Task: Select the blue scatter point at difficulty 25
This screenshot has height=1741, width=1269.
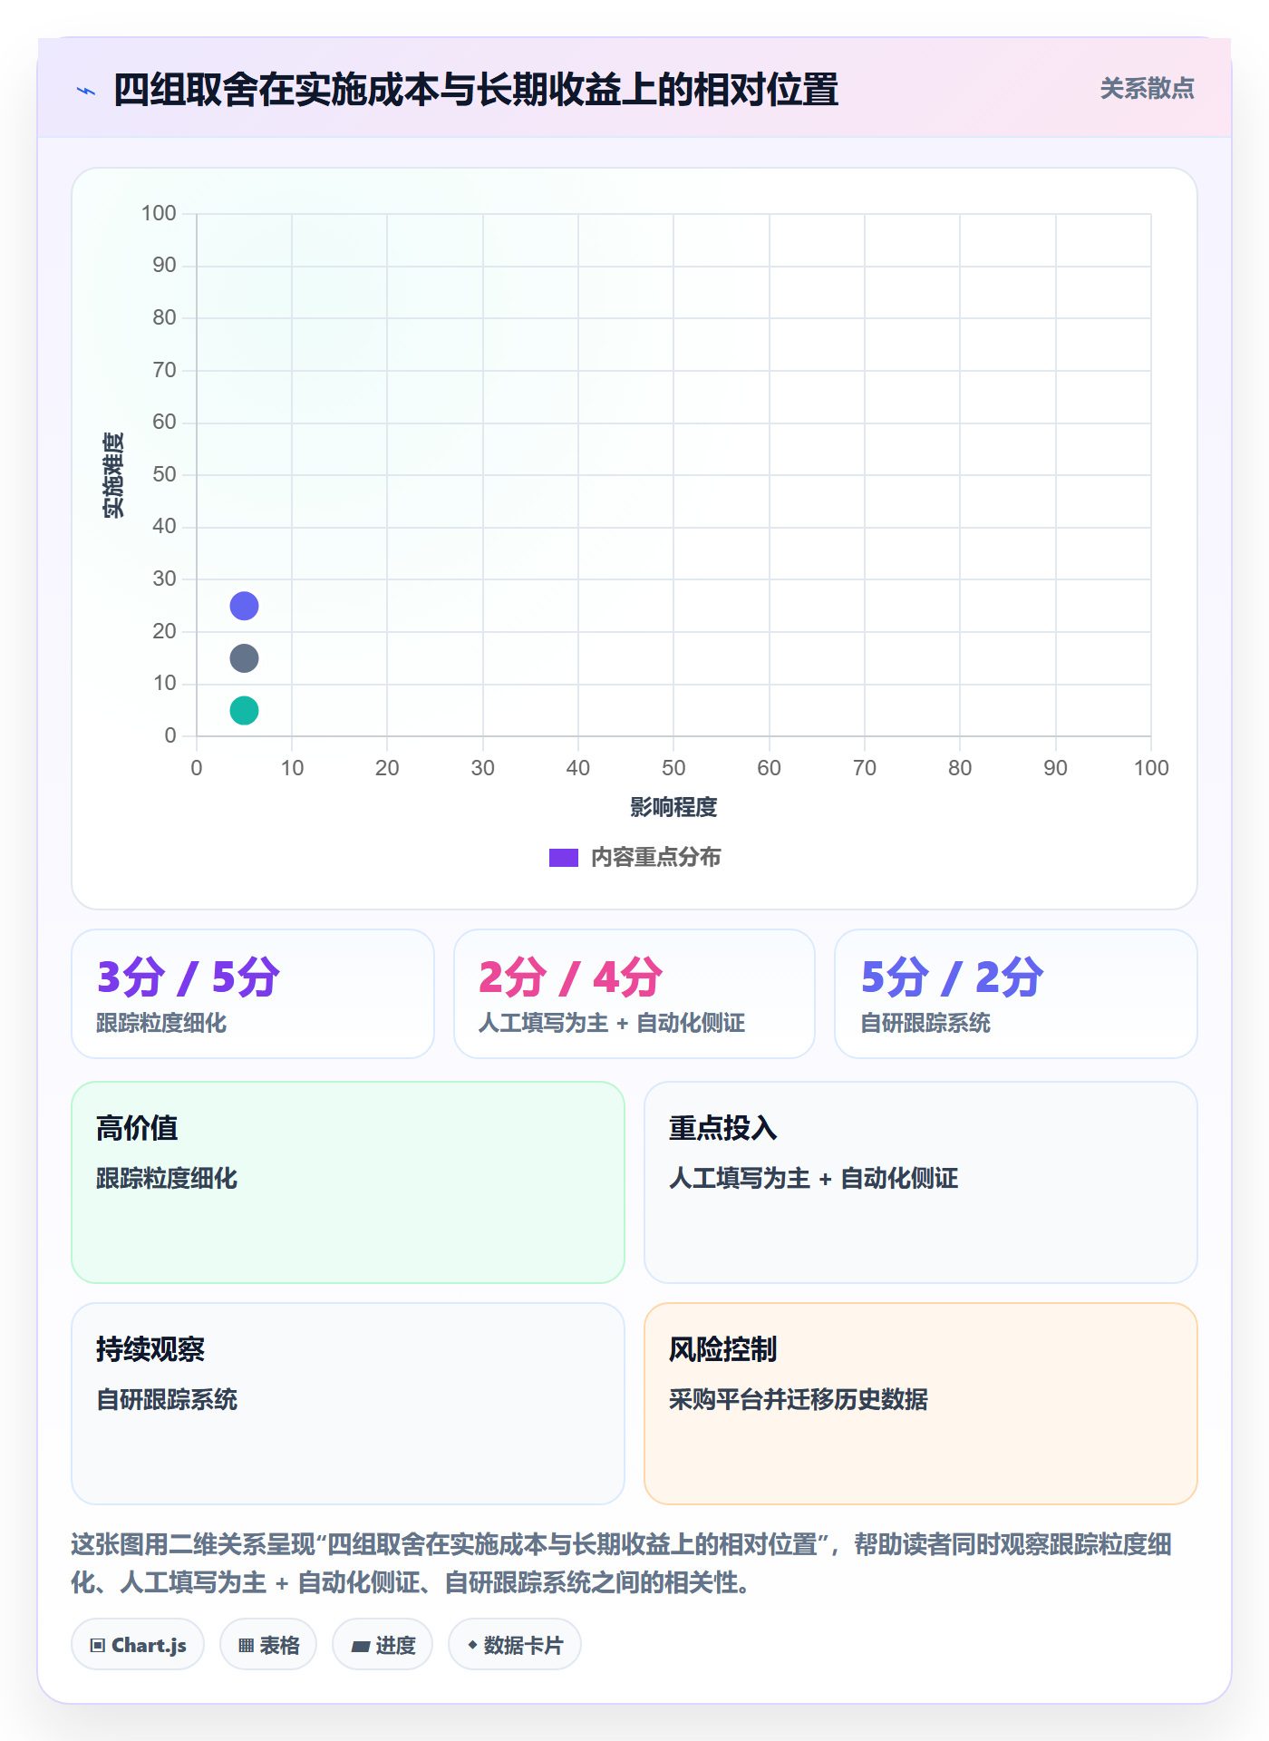Action: pos(244,606)
